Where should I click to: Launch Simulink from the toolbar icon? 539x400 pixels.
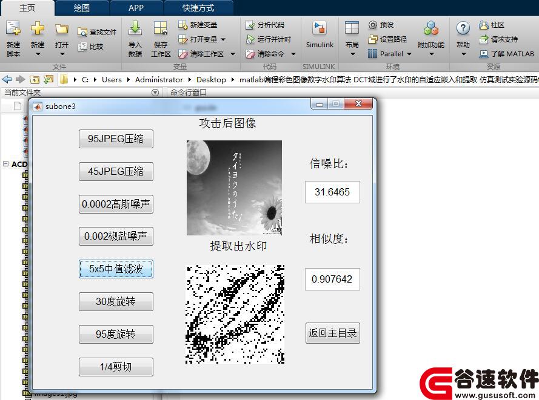320,28
